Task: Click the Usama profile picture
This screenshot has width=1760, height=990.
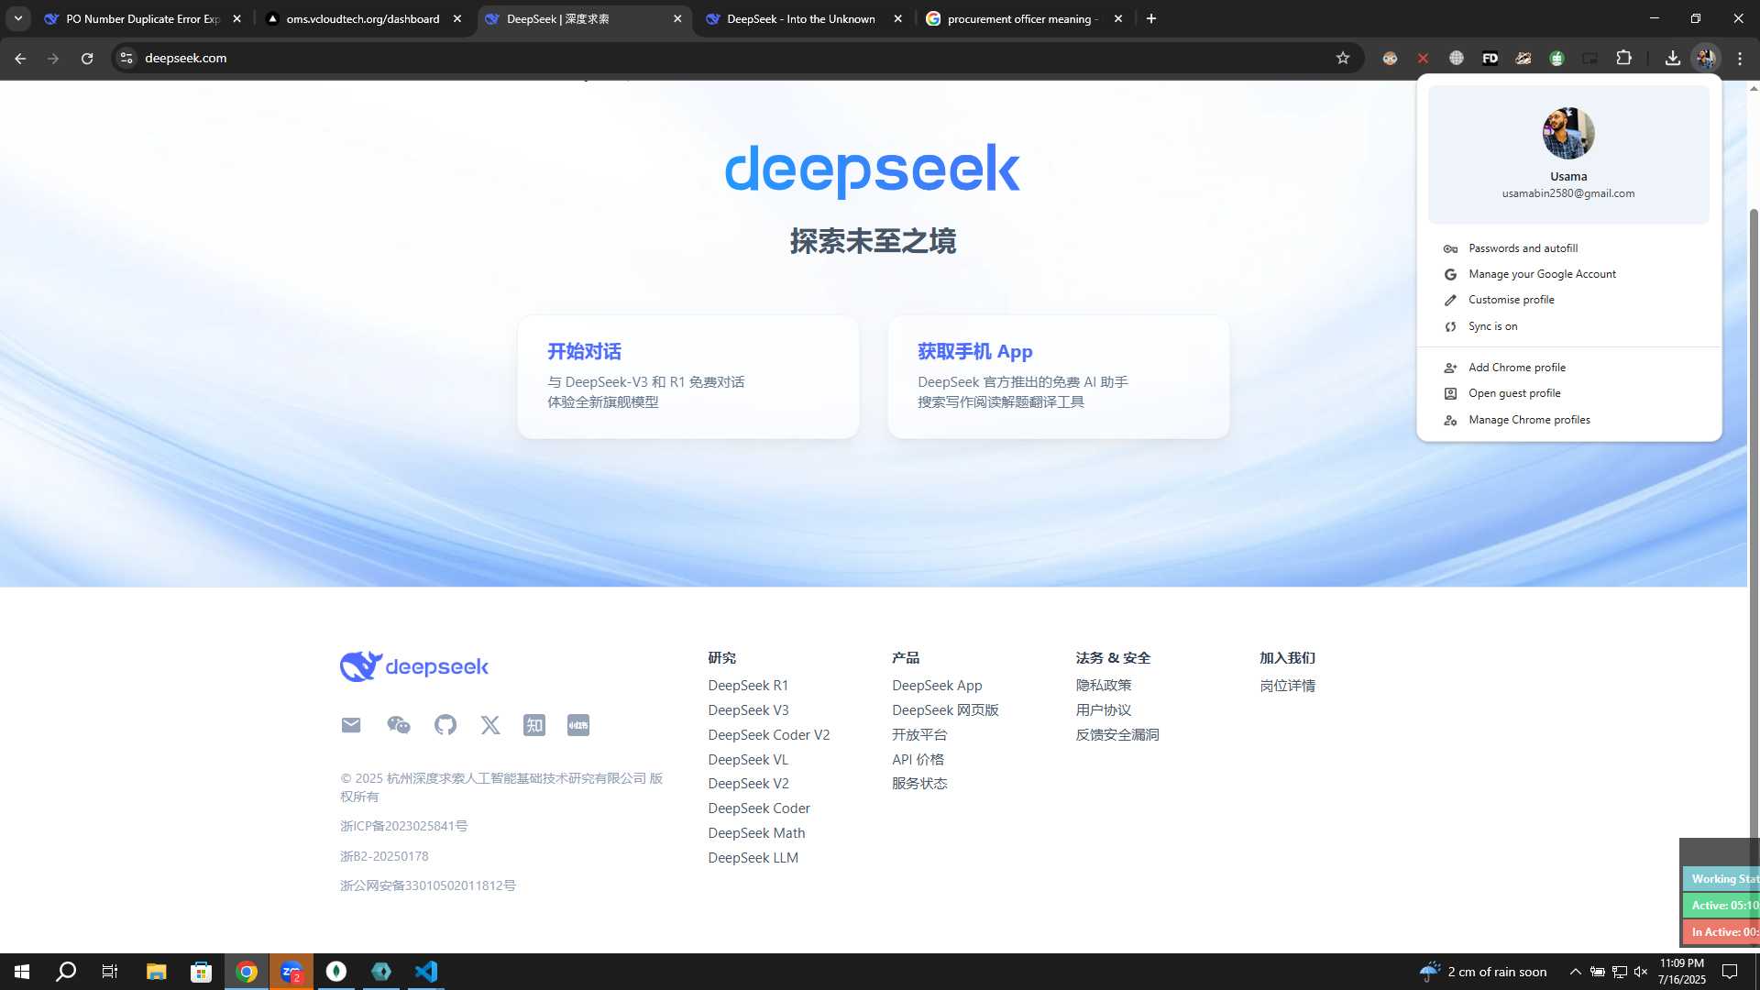Action: click(x=1568, y=133)
